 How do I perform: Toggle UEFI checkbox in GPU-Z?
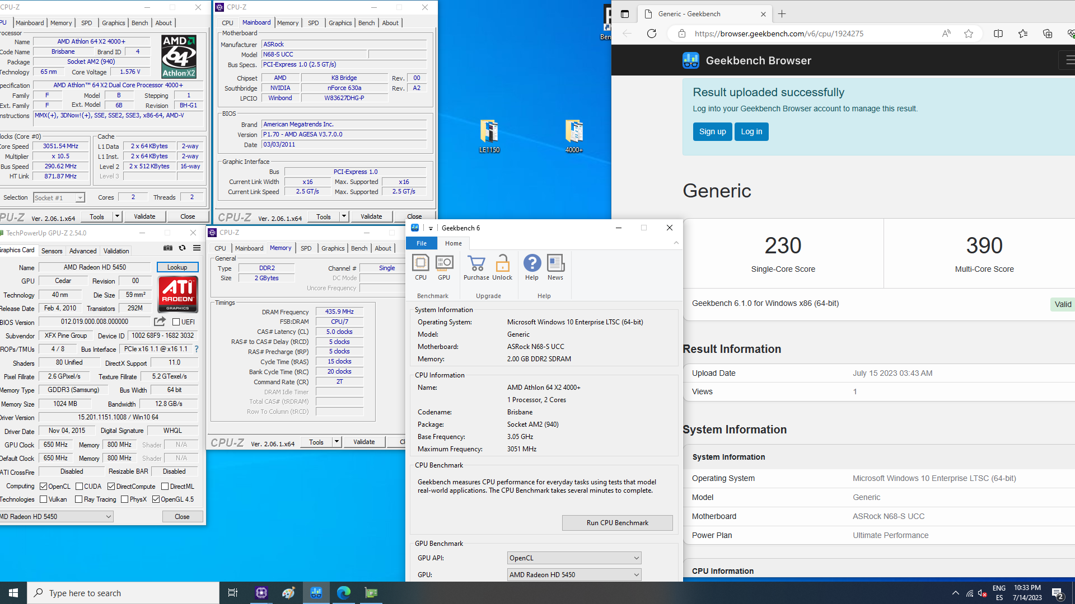point(176,322)
